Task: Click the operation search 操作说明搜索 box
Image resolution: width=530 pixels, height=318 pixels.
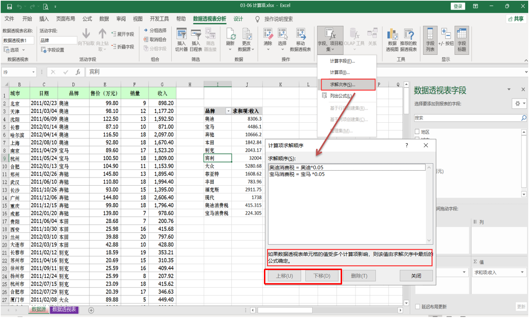Action: [278, 19]
